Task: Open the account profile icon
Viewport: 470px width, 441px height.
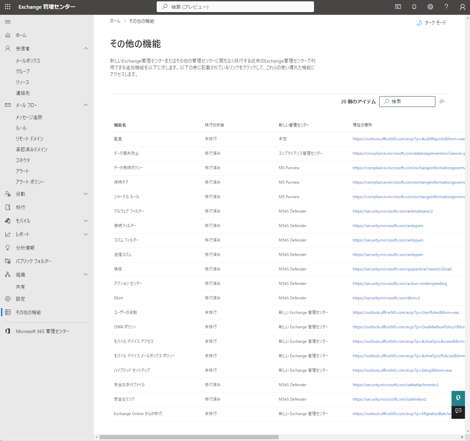Action: tap(463, 7)
